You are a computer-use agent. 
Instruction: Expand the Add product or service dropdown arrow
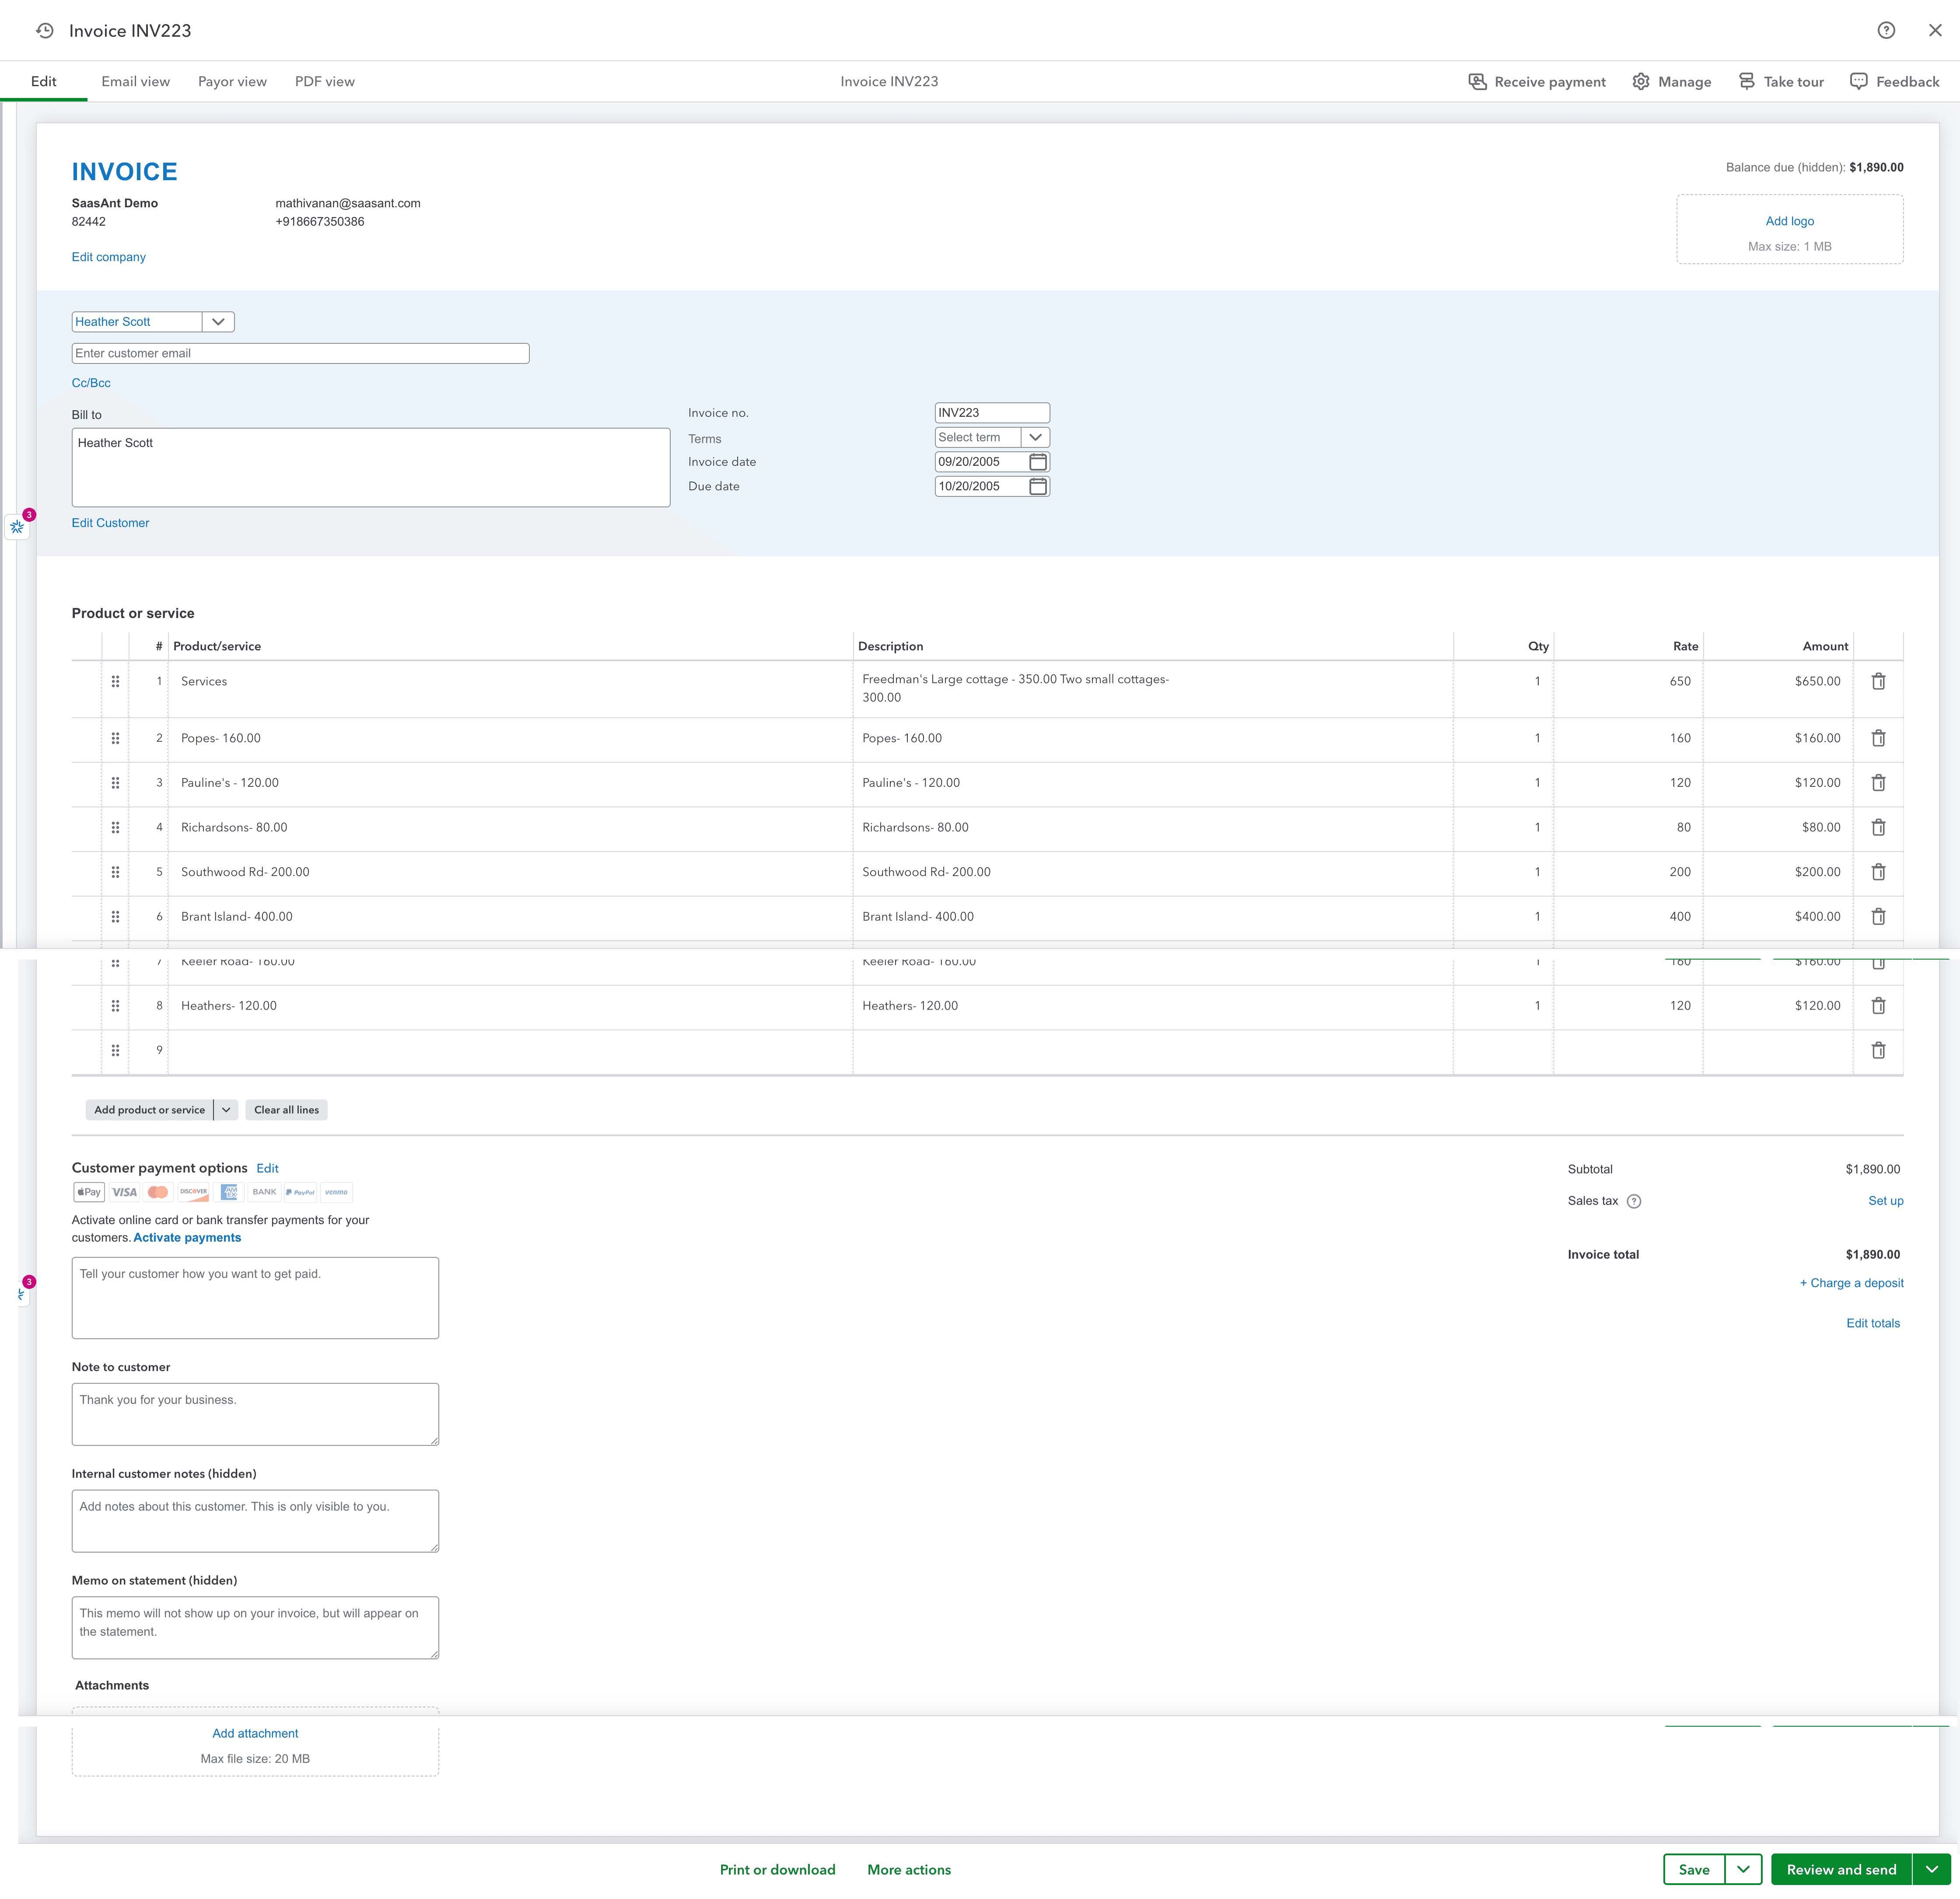pos(226,1110)
